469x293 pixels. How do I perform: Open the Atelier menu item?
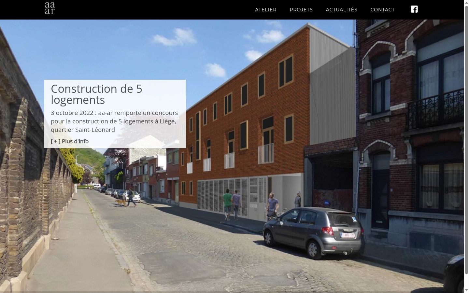266,10
